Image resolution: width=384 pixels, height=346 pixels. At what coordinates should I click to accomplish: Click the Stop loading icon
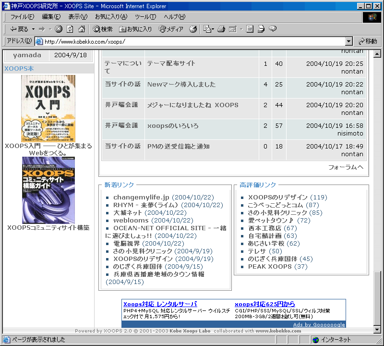(x=58, y=29)
